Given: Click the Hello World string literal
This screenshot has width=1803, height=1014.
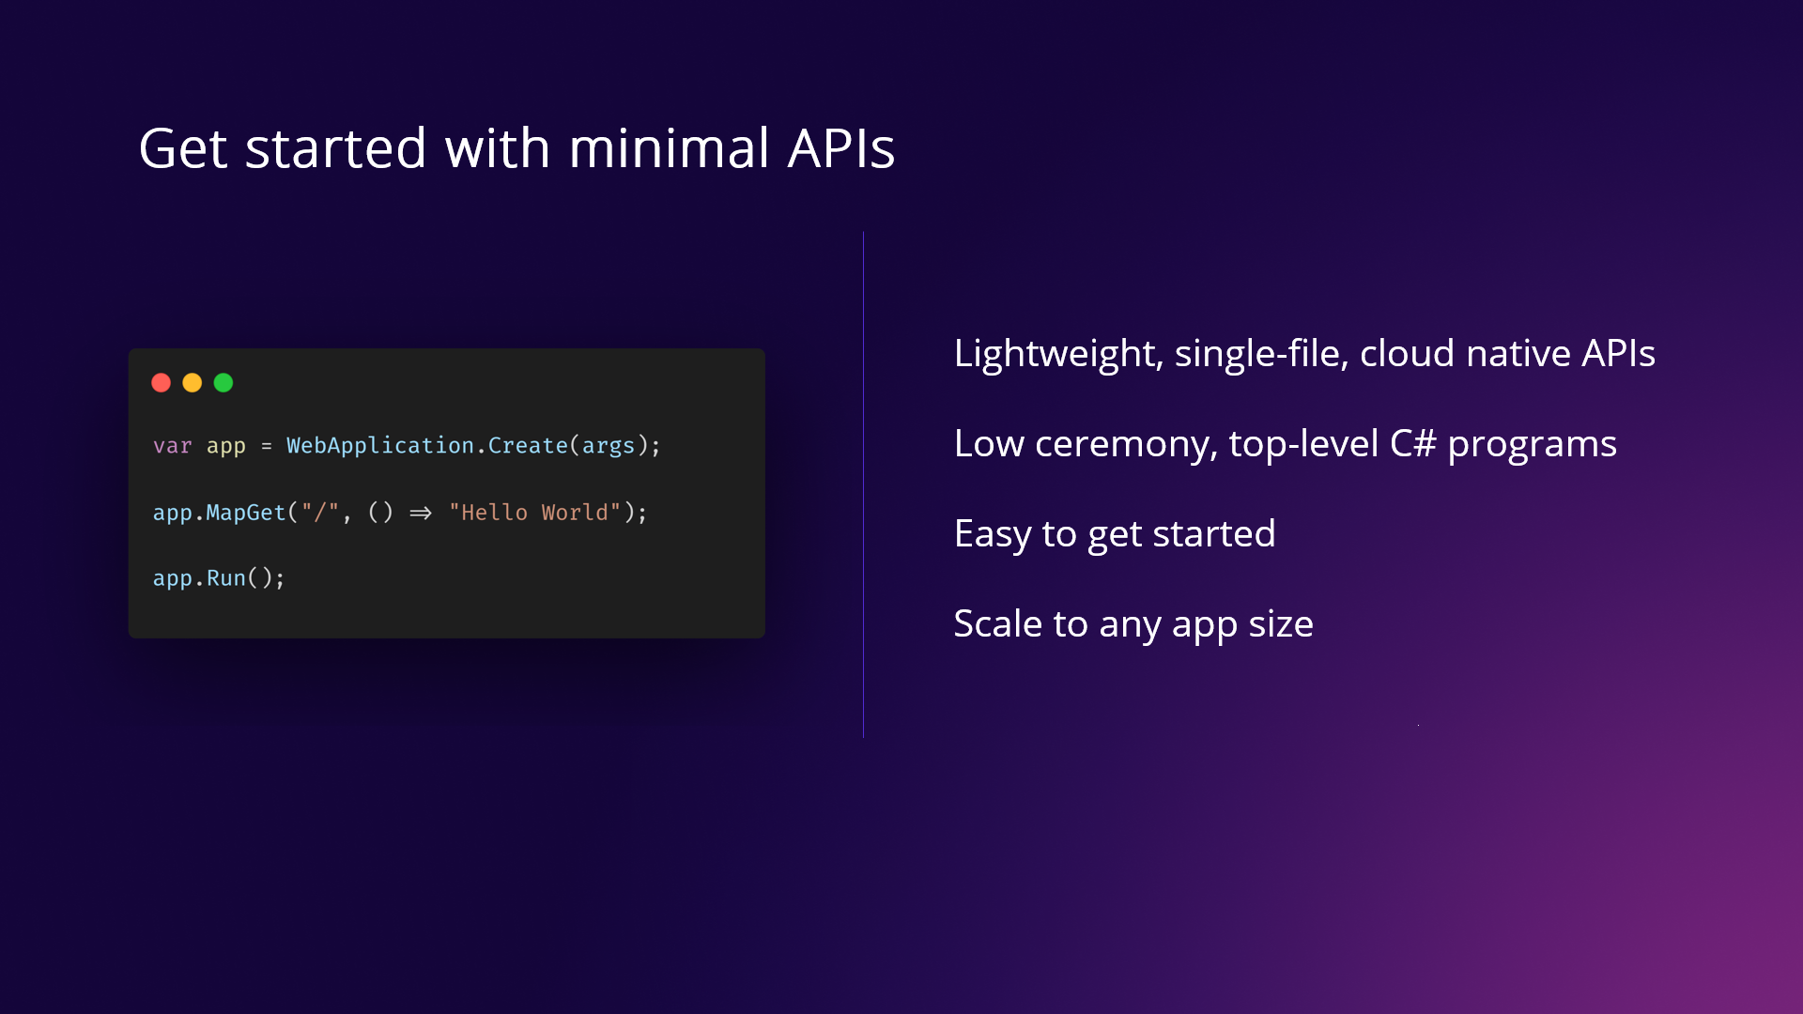Looking at the screenshot, I should coord(533,513).
